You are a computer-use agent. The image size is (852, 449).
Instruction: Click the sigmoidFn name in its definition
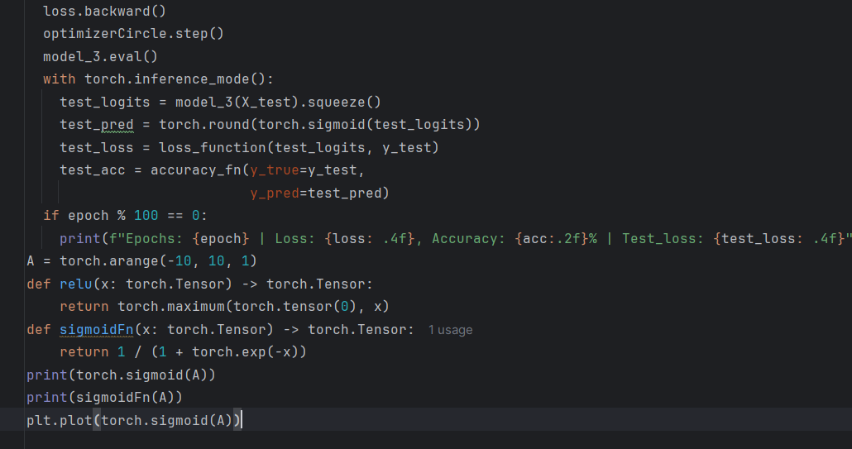[x=92, y=330]
